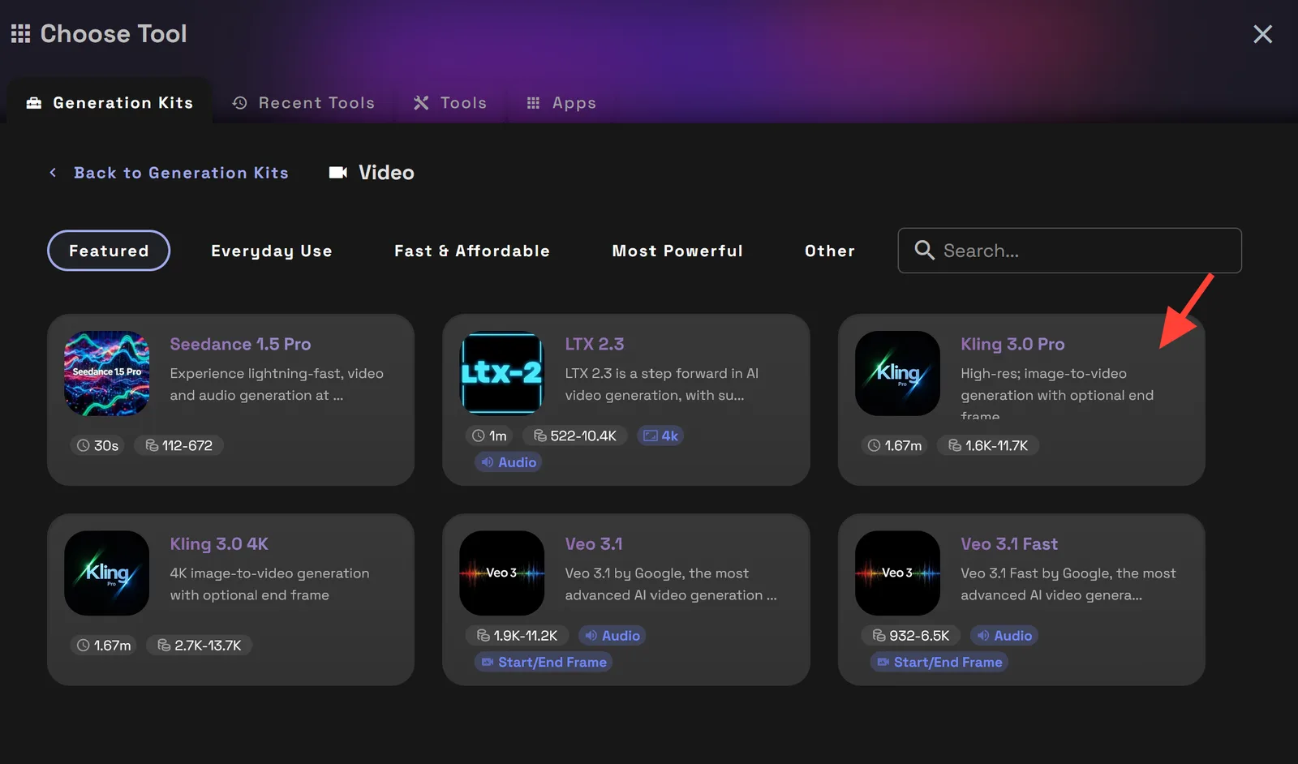
Task: Click the 112-672 credits badge
Action: [x=178, y=445]
